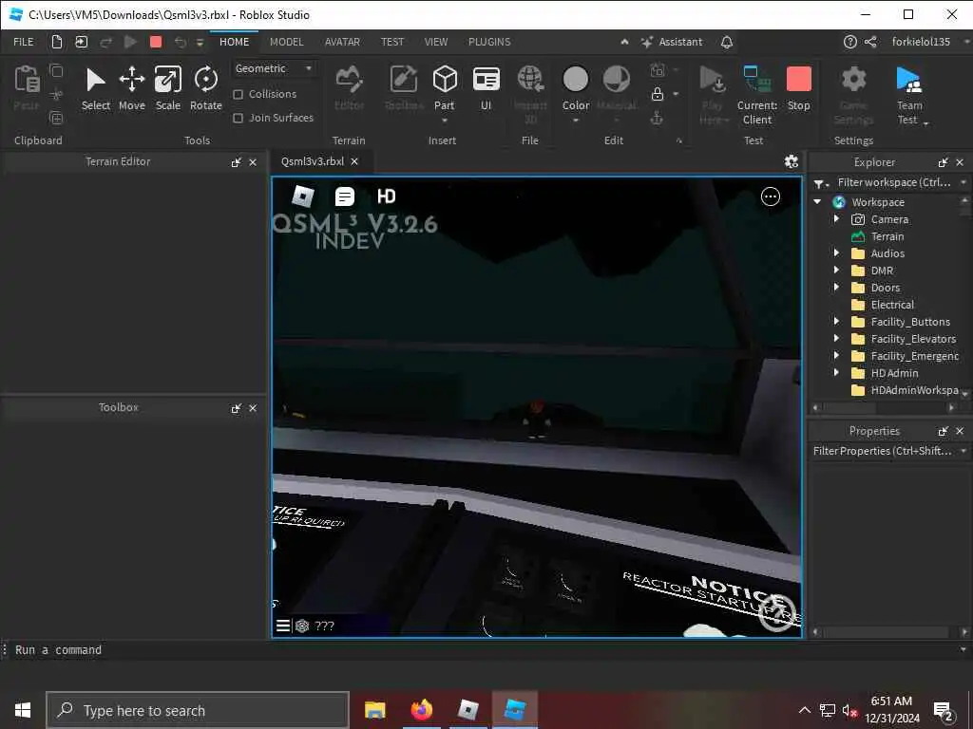The height and width of the screenshot is (729, 973).
Task: Stop the running test
Action: [x=798, y=88]
